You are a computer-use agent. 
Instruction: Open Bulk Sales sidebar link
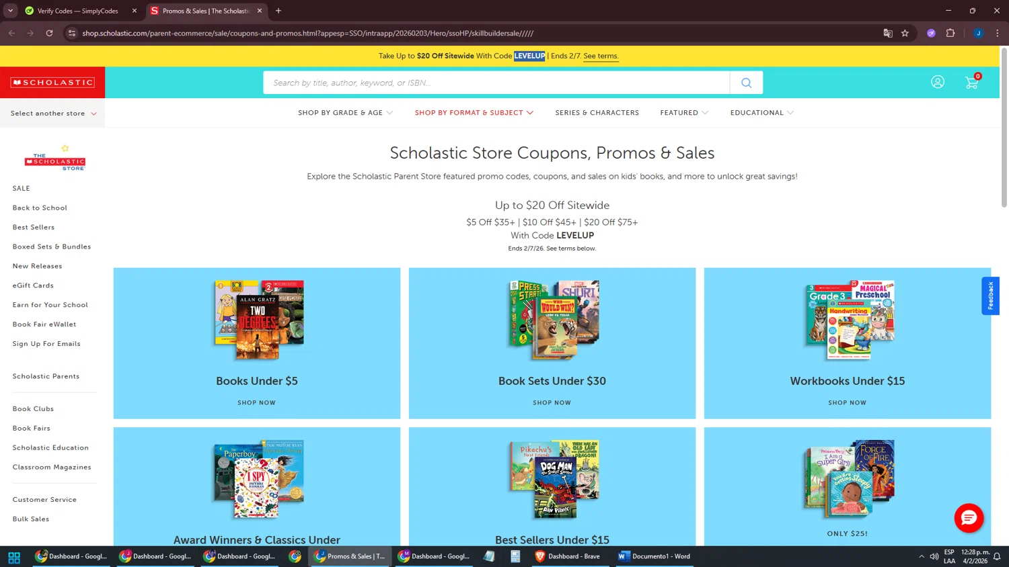click(x=31, y=519)
